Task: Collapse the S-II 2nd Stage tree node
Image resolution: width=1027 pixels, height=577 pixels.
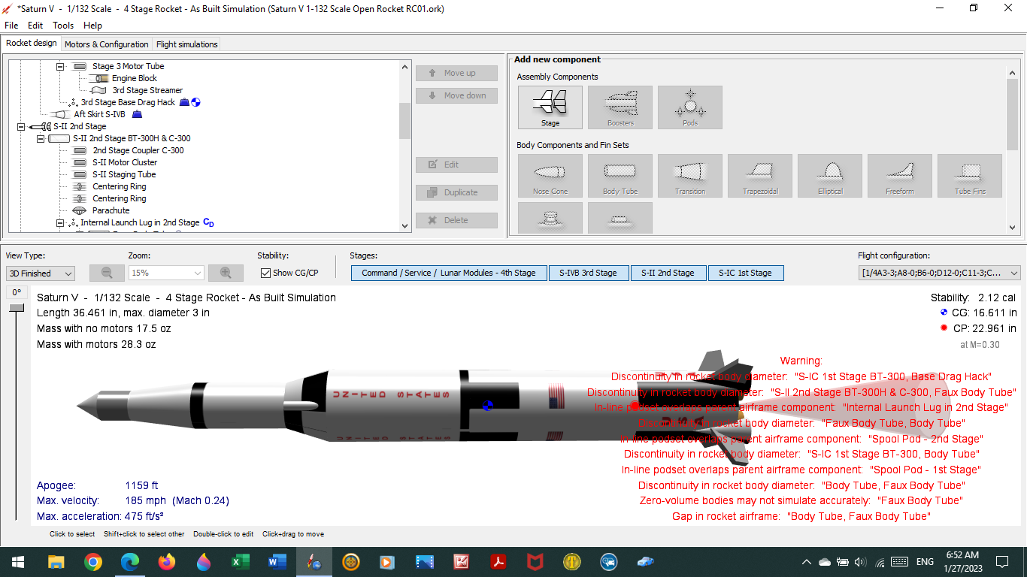Action: tap(20, 126)
